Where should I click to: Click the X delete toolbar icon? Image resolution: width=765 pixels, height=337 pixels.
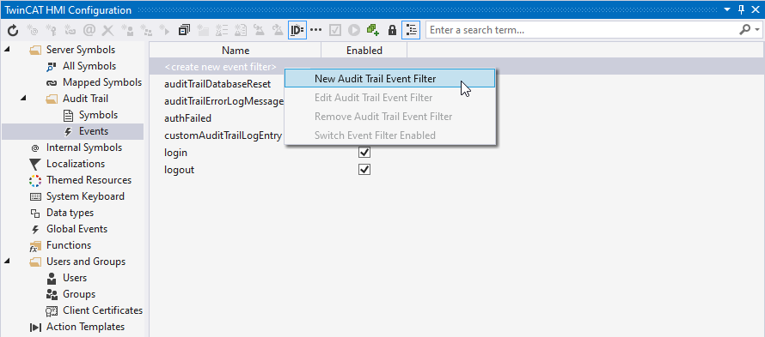coord(107,31)
